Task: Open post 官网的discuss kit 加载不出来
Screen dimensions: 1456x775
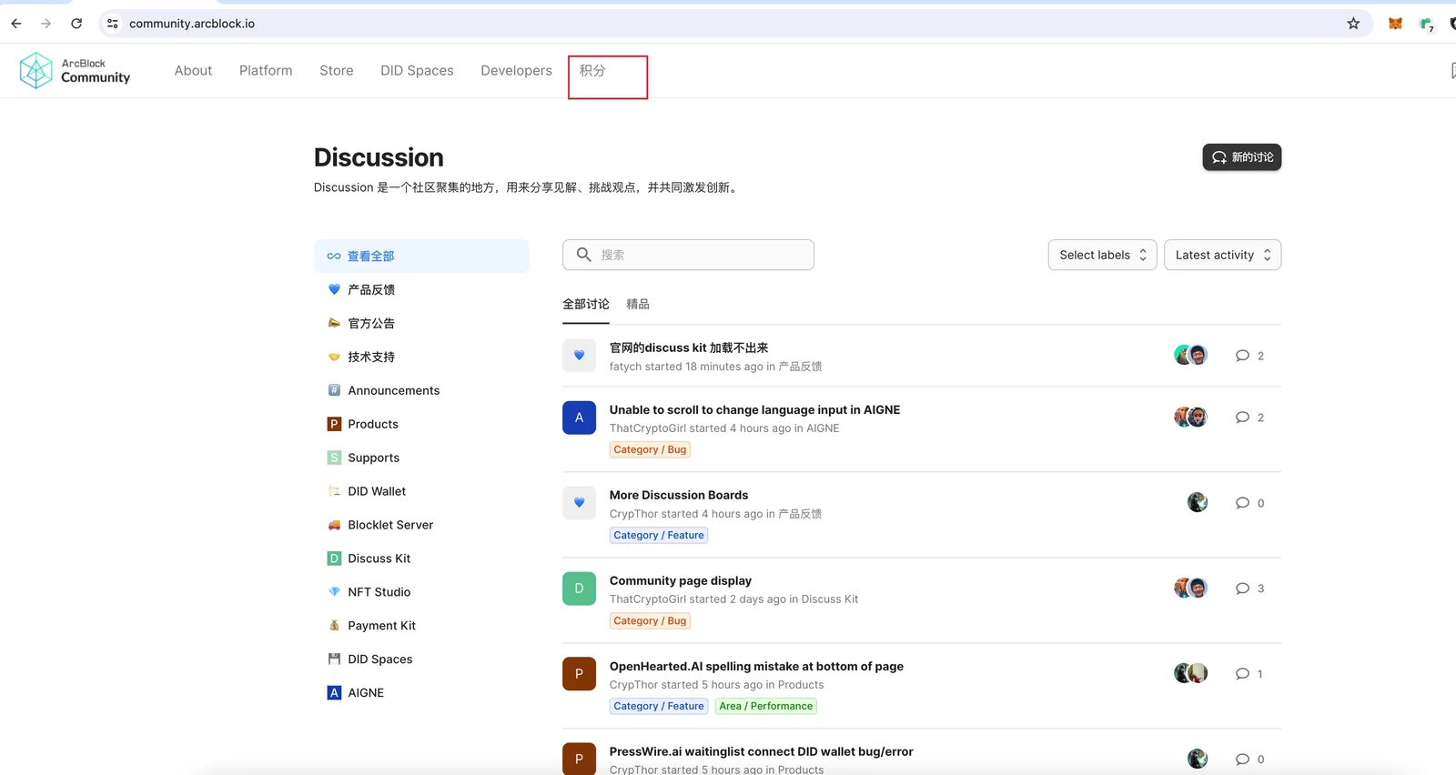Action: pos(689,347)
